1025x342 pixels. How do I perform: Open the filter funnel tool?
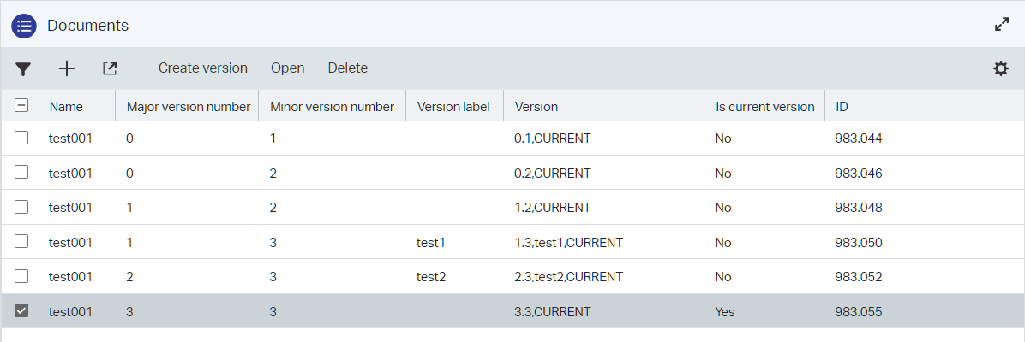(x=24, y=68)
